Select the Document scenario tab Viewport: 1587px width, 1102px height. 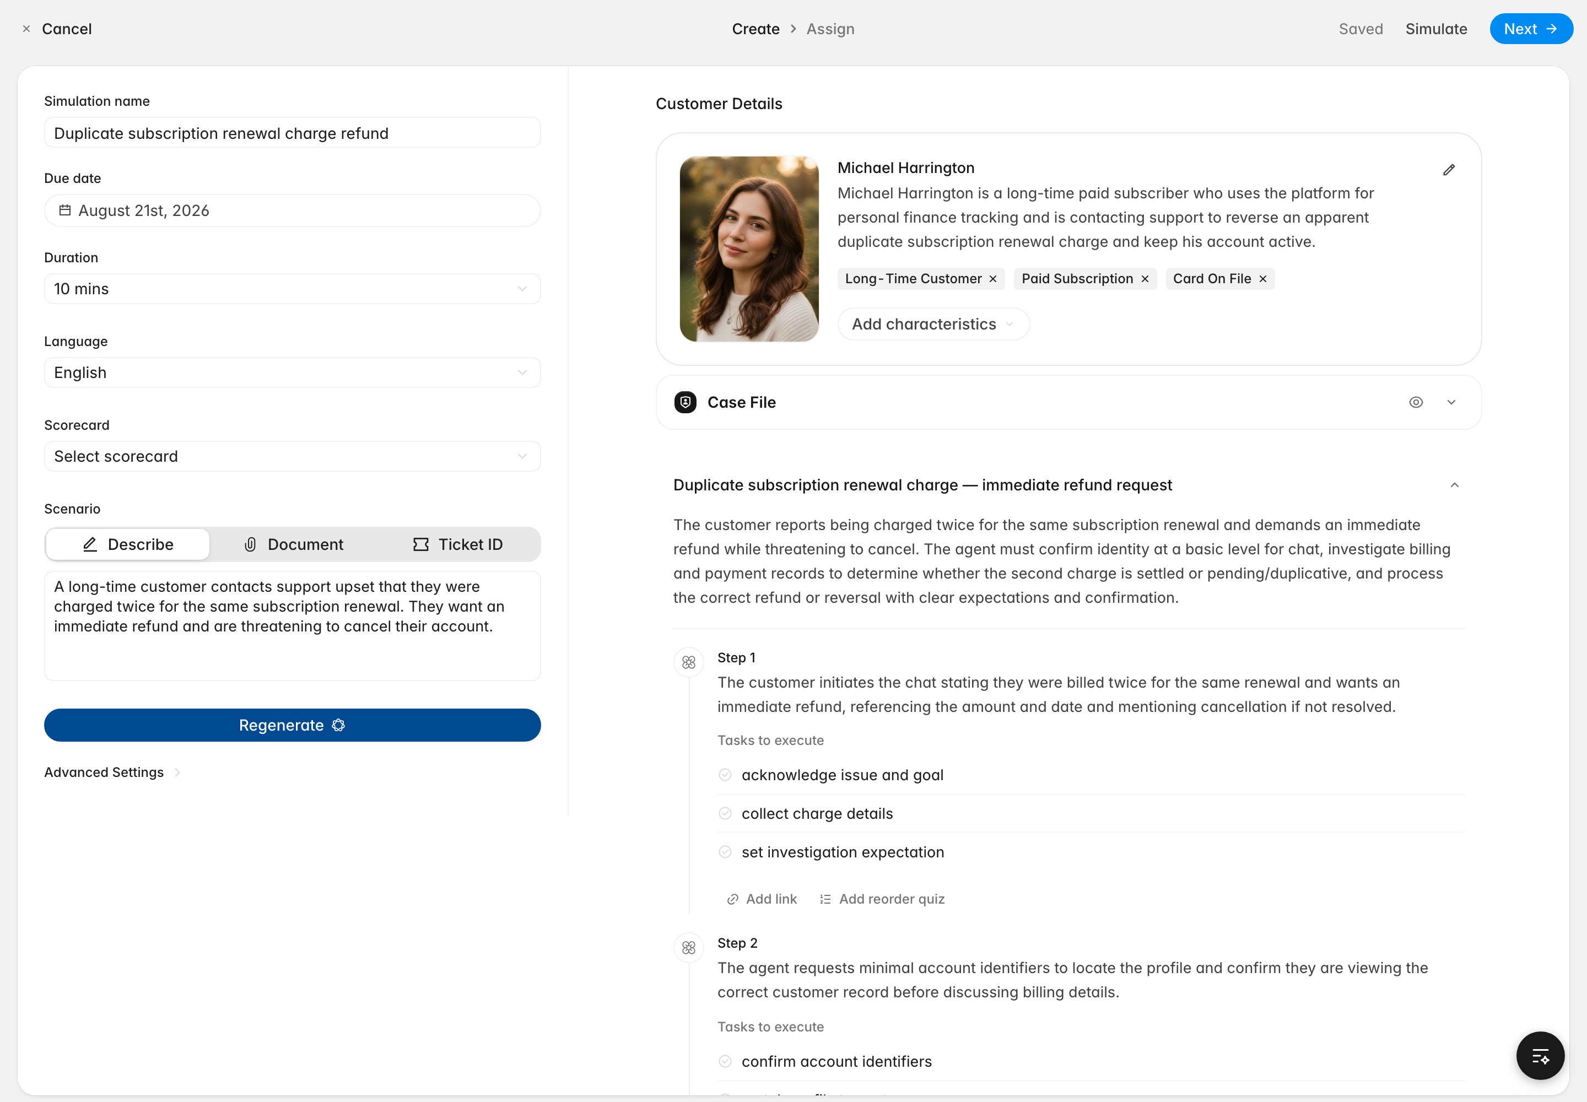tap(293, 544)
